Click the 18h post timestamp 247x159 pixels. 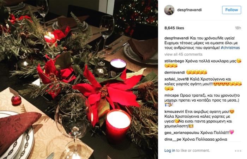click(x=238, y=28)
